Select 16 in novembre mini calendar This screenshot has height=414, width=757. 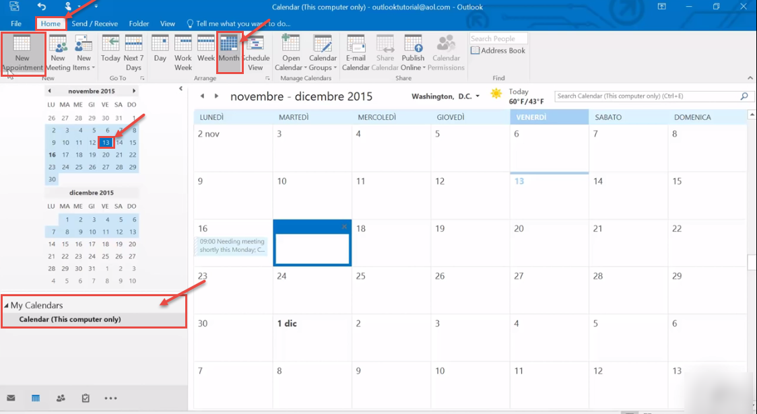(52, 155)
